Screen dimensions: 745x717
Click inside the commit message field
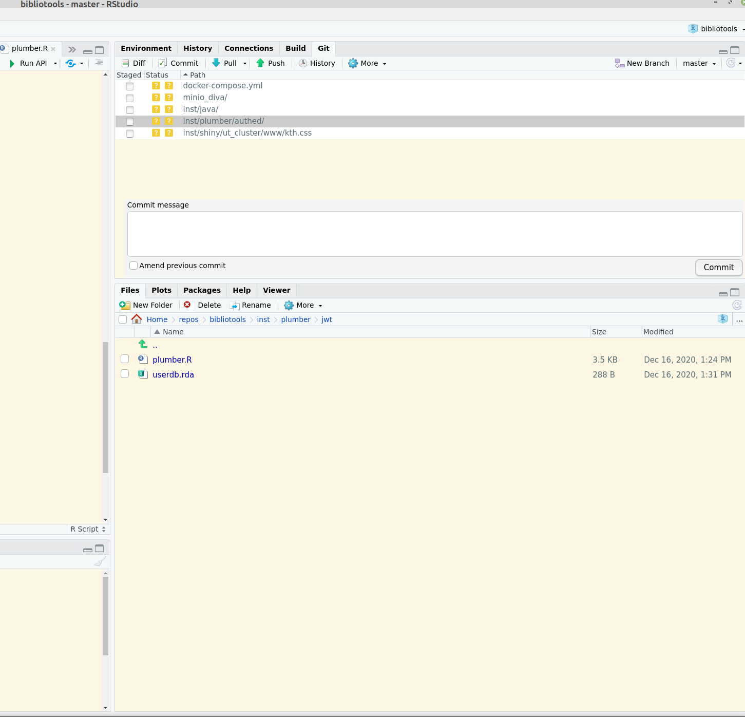(x=434, y=234)
